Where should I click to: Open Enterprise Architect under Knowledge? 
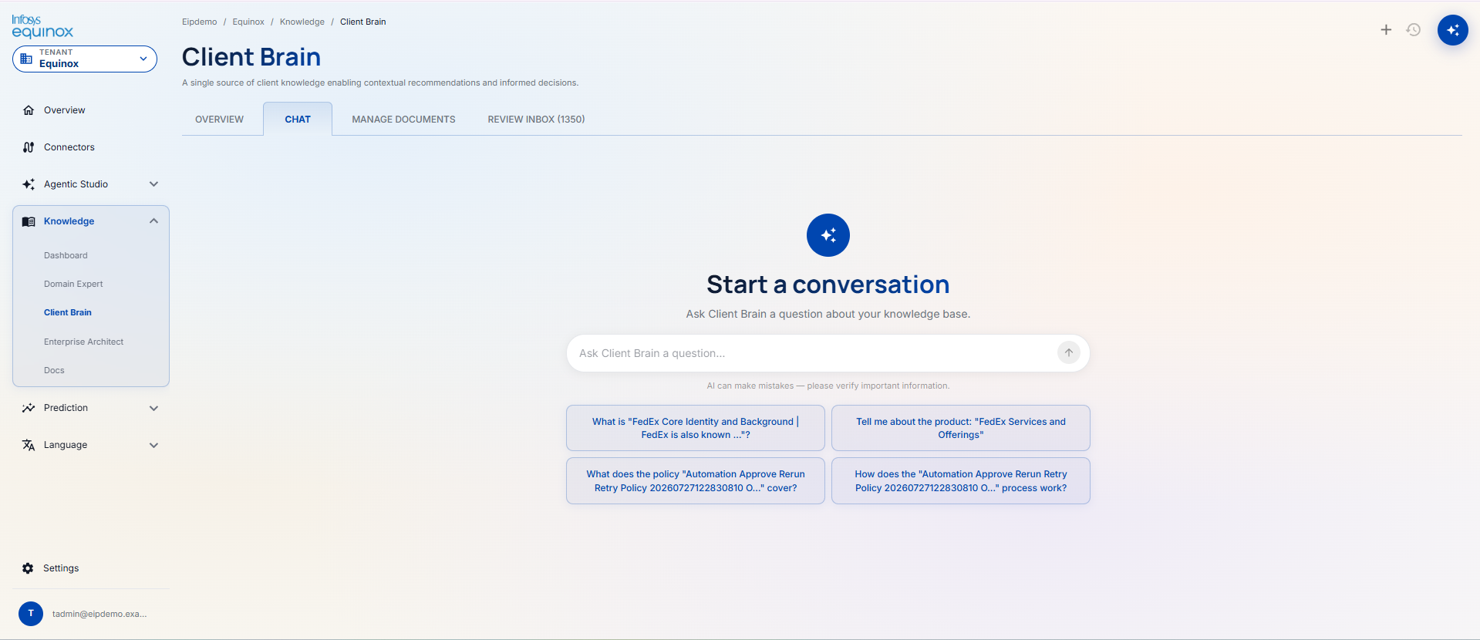coord(83,342)
